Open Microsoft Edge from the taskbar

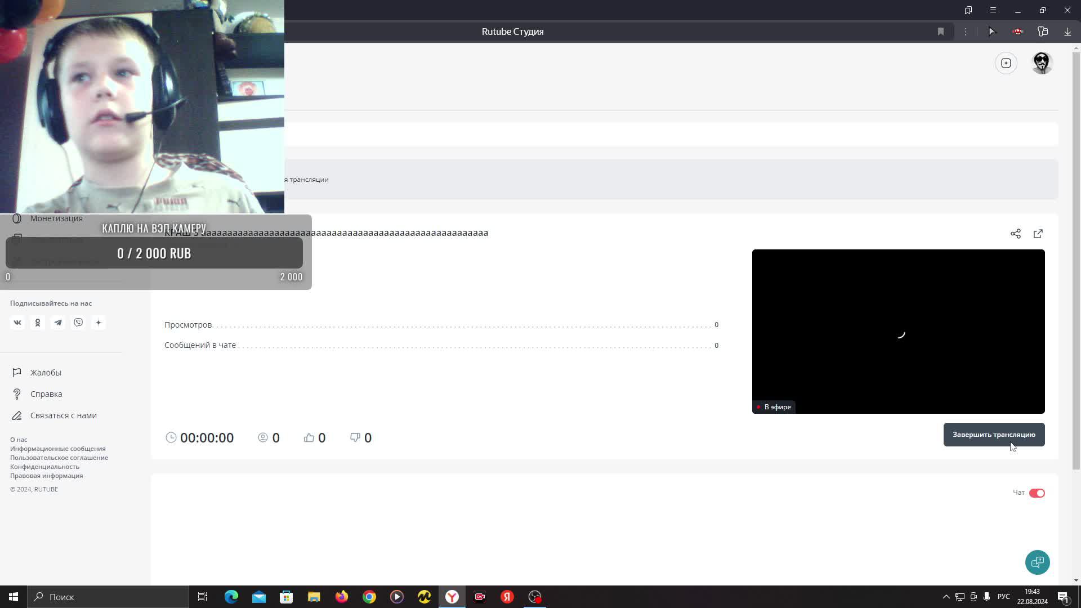[231, 597]
